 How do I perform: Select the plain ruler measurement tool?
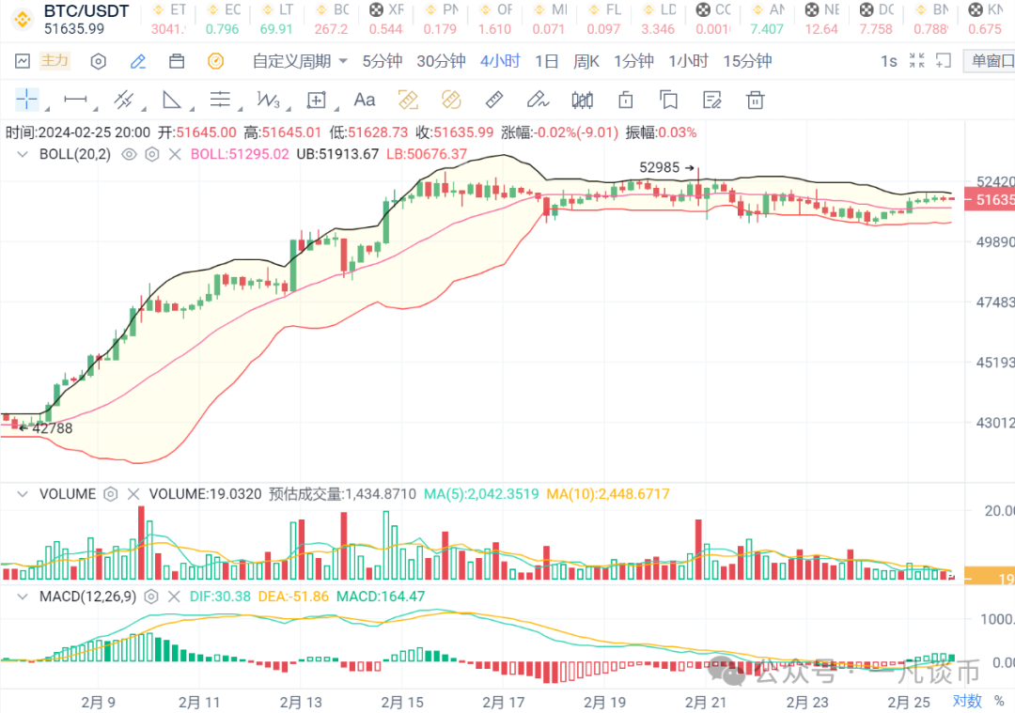pyautogui.click(x=494, y=100)
